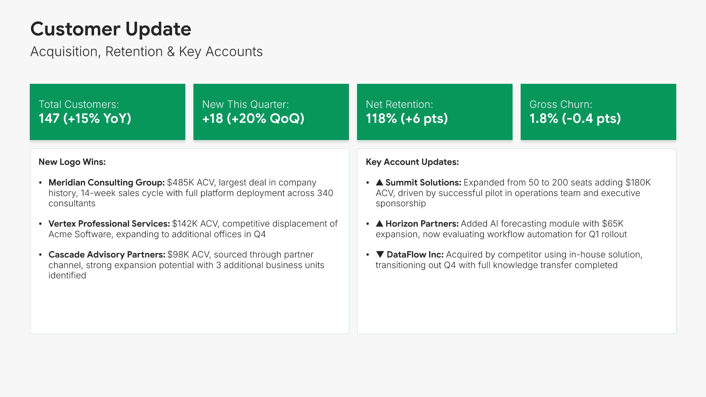Click the New Logo Wins heading
This screenshot has width=706, height=397.
pyautogui.click(x=72, y=162)
